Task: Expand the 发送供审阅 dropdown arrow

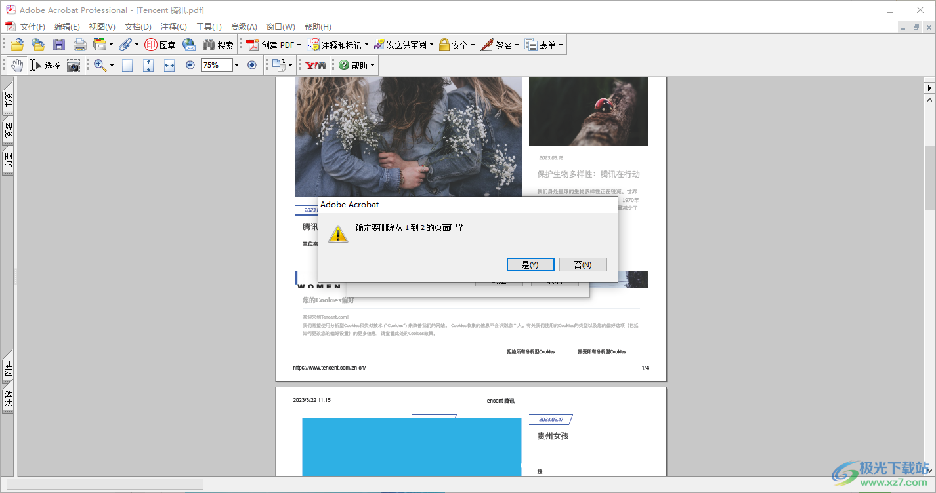Action: (x=431, y=45)
